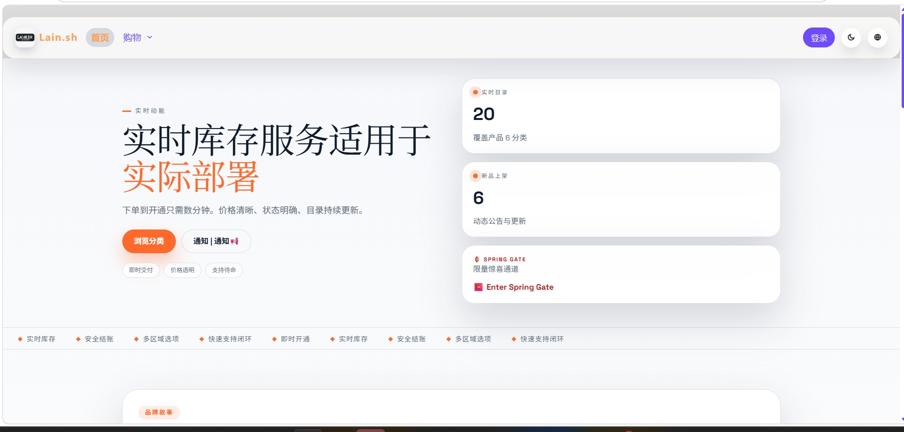Click the chevron next to 购物
The width and height of the screenshot is (904, 432).
click(150, 37)
